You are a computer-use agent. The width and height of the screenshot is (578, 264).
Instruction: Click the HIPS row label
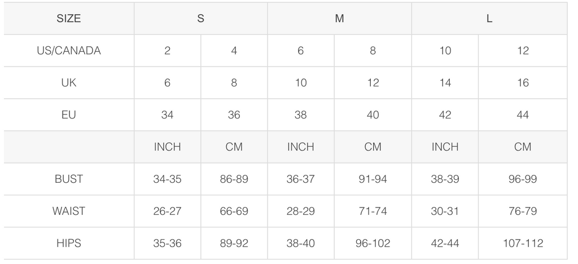pos(69,243)
